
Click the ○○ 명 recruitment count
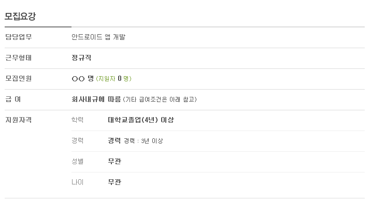click(83, 79)
